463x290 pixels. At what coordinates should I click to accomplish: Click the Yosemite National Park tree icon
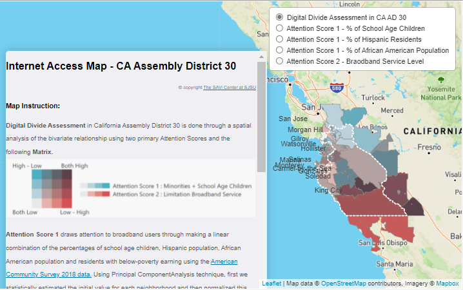(x=441, y=80)
